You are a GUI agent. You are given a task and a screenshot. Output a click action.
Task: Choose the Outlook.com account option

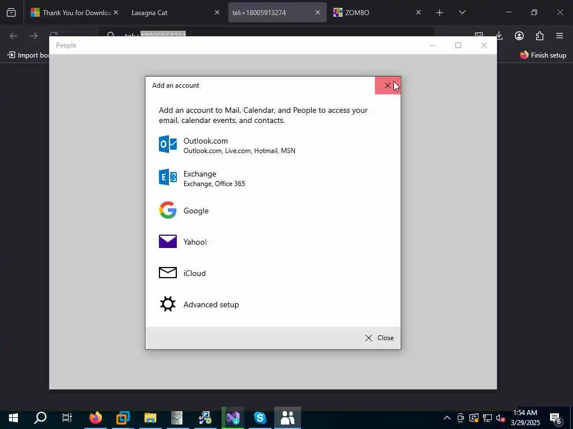[273, 145]
